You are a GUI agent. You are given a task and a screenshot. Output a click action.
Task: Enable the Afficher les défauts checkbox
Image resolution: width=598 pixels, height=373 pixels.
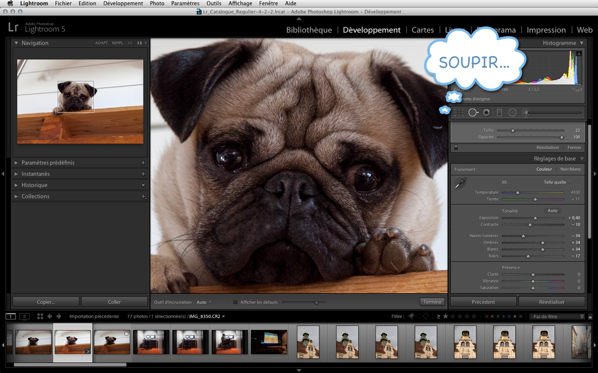click(x=235, y=302)
